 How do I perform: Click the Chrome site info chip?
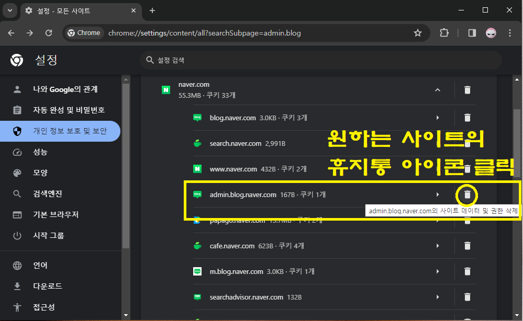coord(84,33)
